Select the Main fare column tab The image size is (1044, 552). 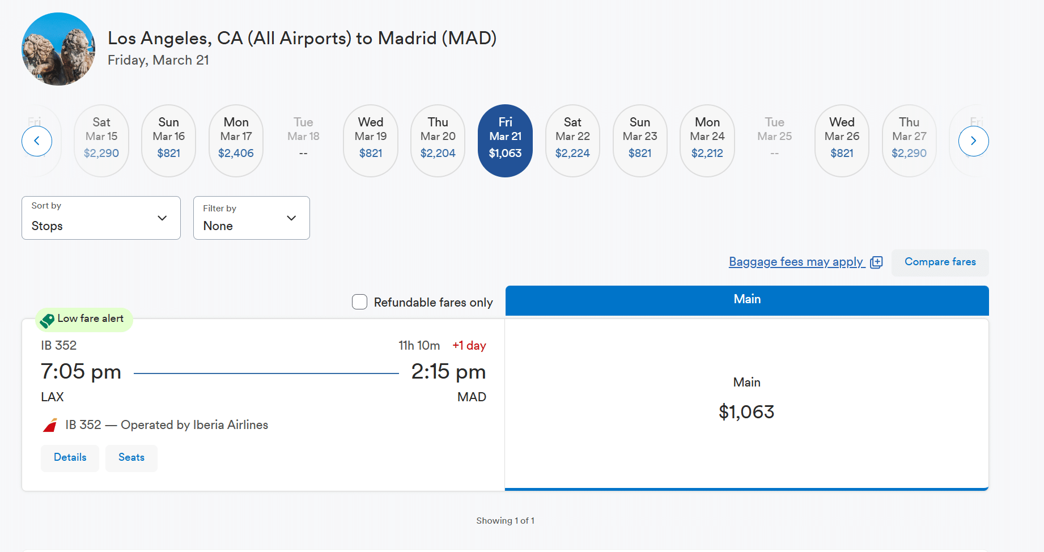(746, 300)
